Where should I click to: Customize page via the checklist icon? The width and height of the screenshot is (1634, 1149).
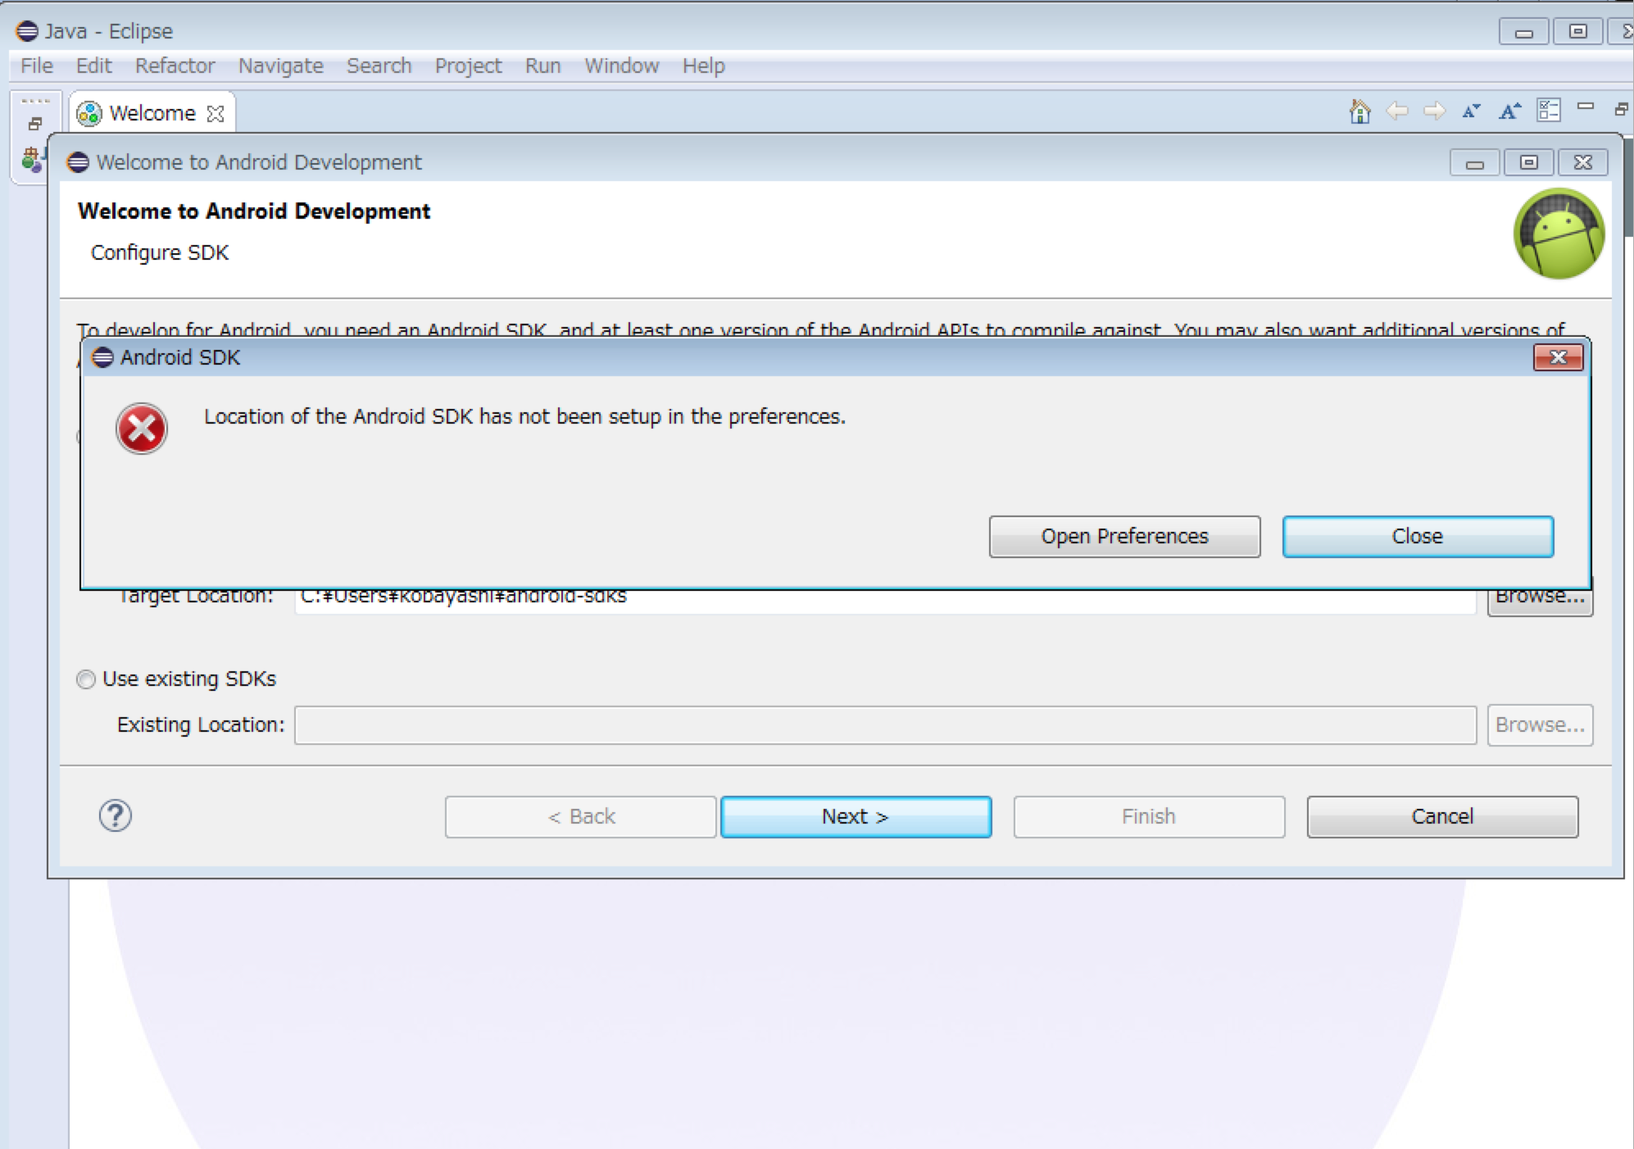(x=1549, y=111)
